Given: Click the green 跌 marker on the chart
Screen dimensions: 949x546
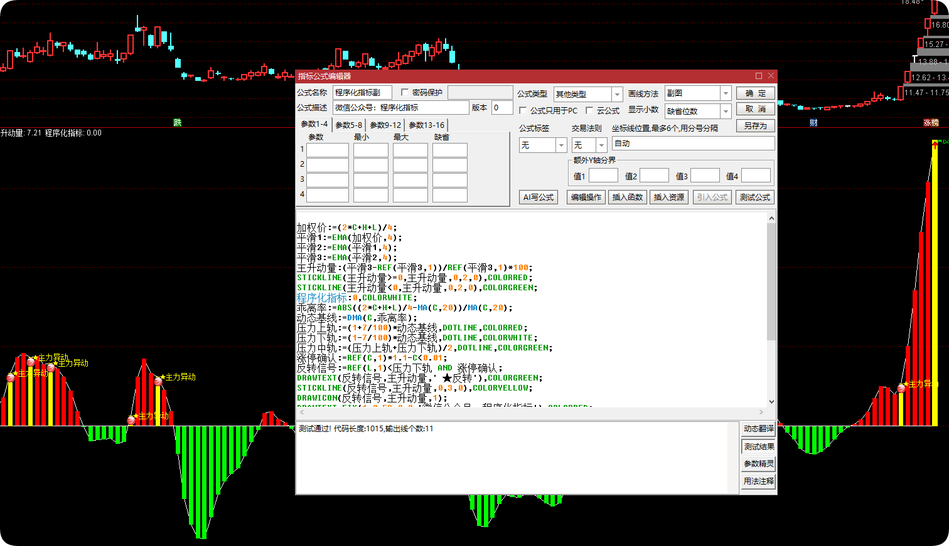Looking at the screenshot, I should coord(178,123).
